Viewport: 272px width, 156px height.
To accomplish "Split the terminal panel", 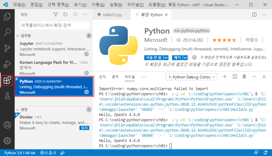I will pos(235,77).
